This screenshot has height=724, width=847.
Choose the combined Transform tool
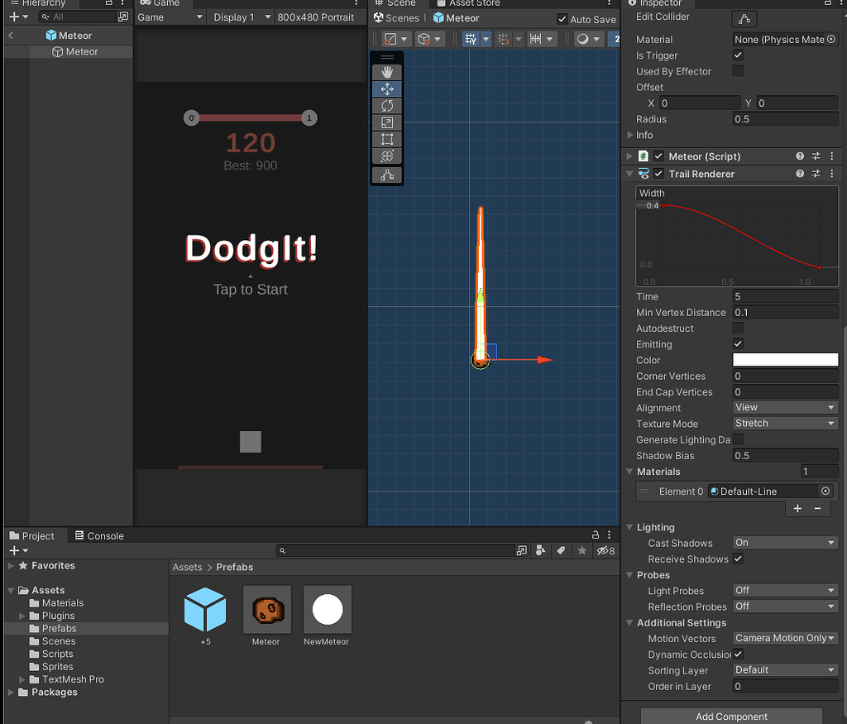click(x=386, y=155)
